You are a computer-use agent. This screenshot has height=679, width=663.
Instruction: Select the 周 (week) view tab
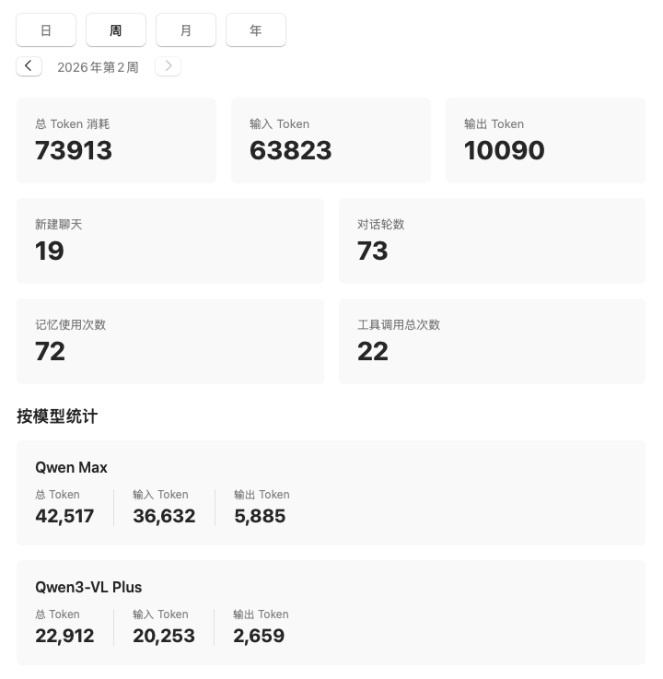pyautogui.click(x=116, y=30)
